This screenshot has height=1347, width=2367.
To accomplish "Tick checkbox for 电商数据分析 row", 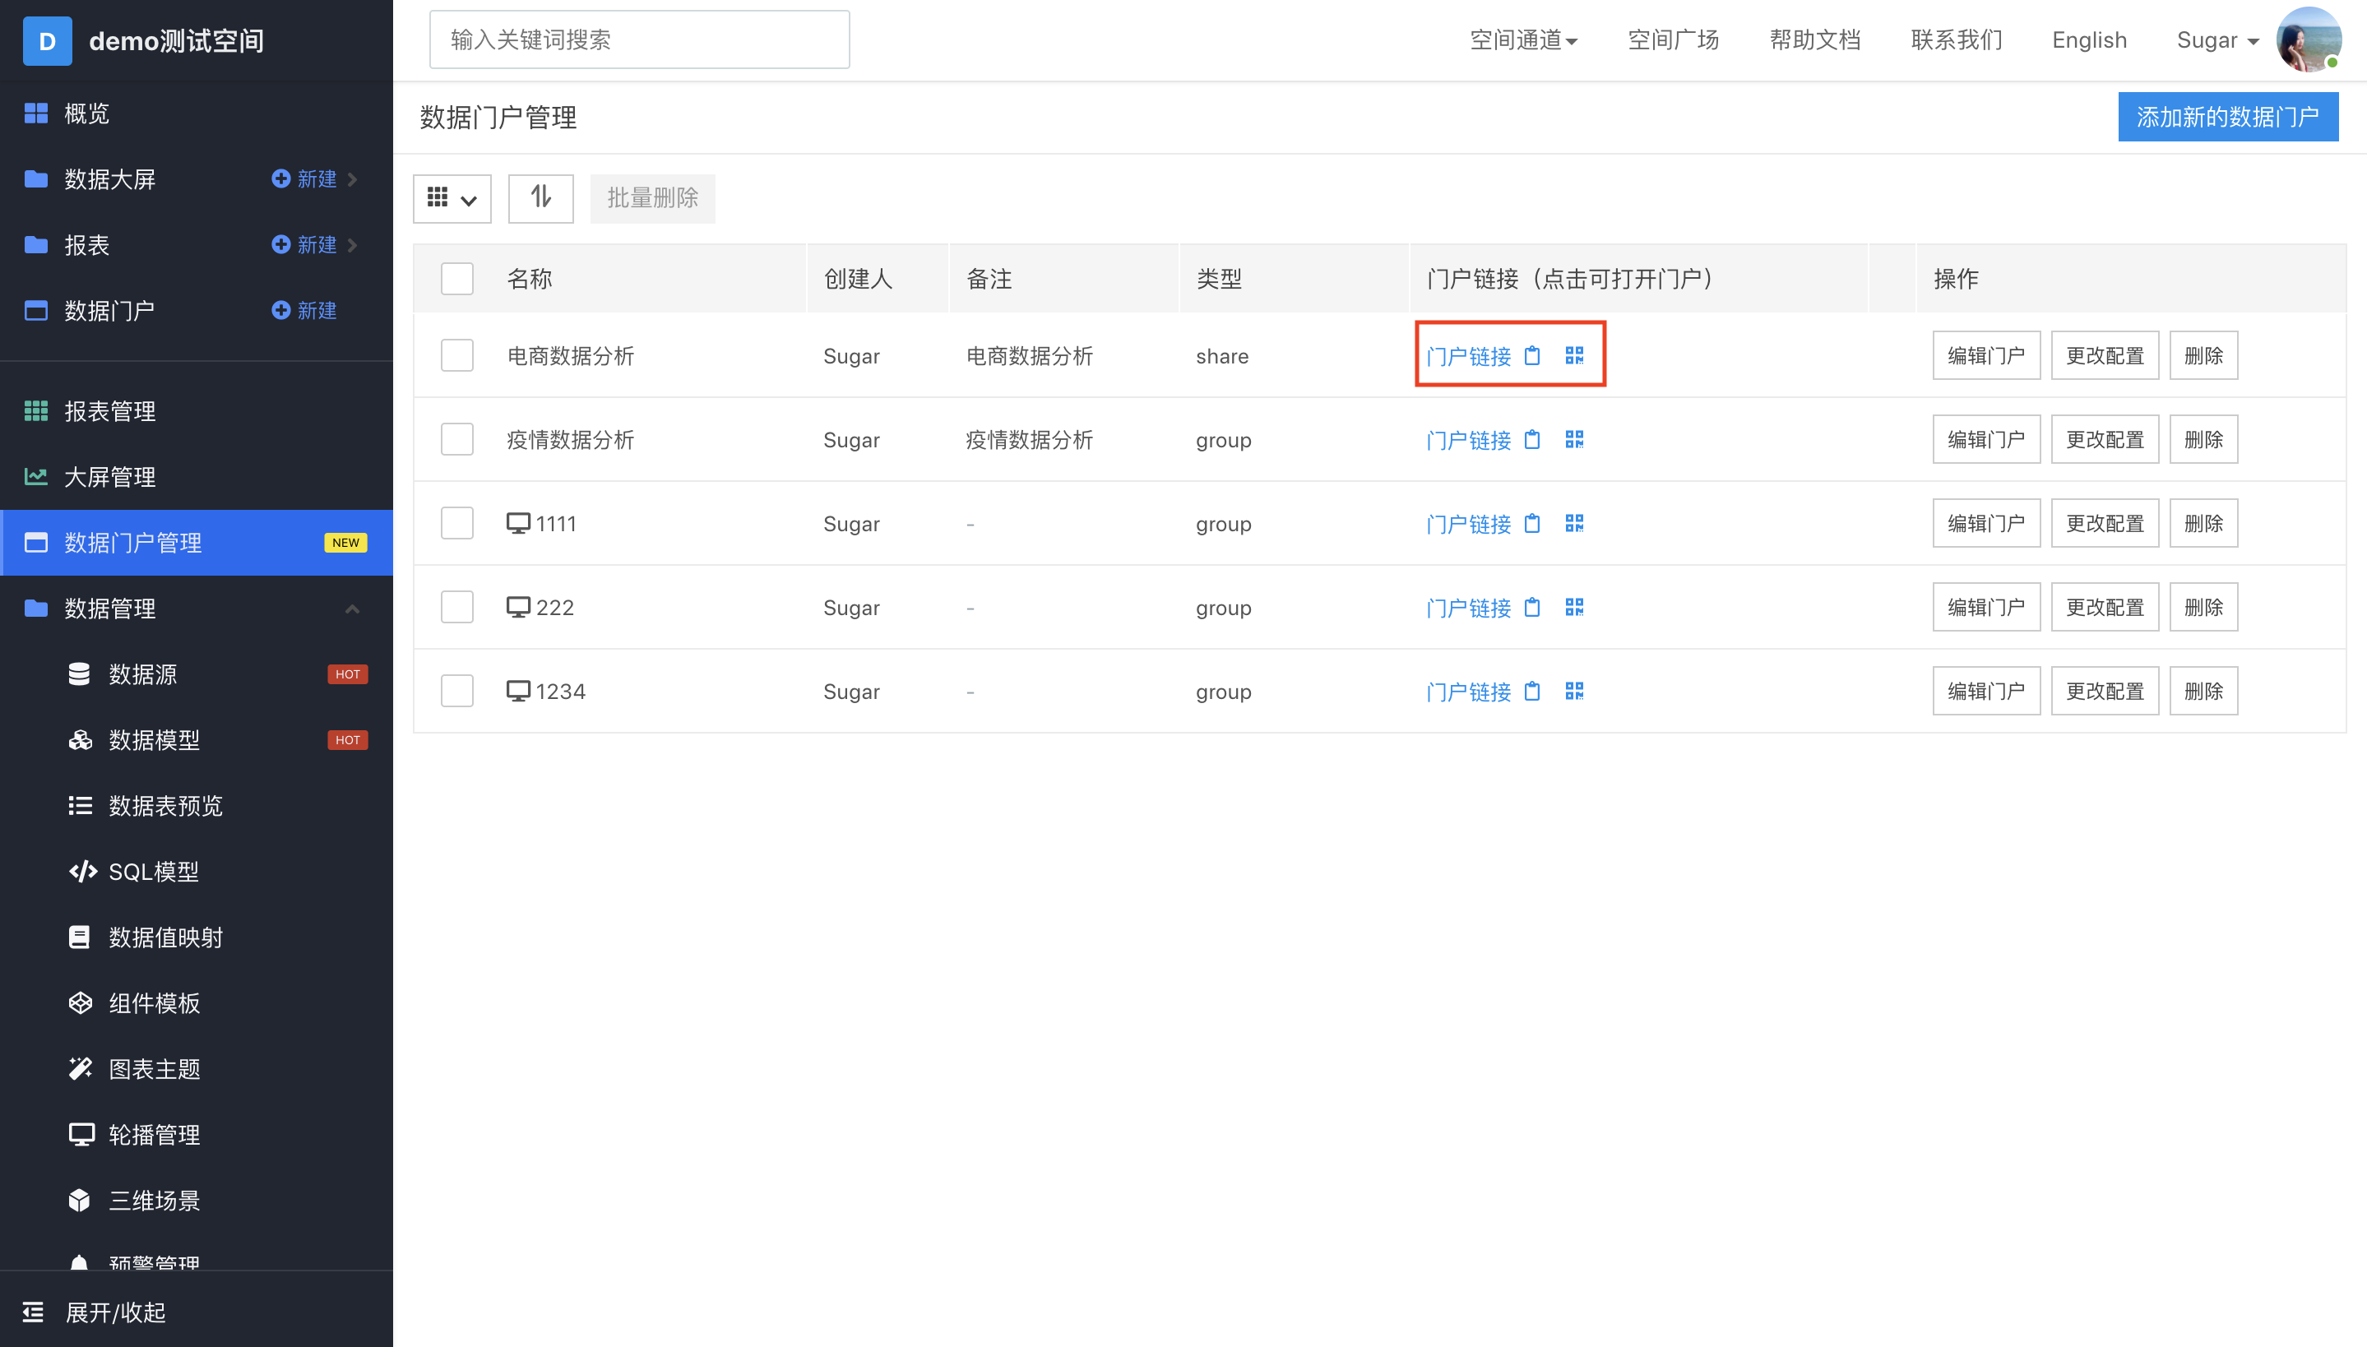I will point(457,355).
